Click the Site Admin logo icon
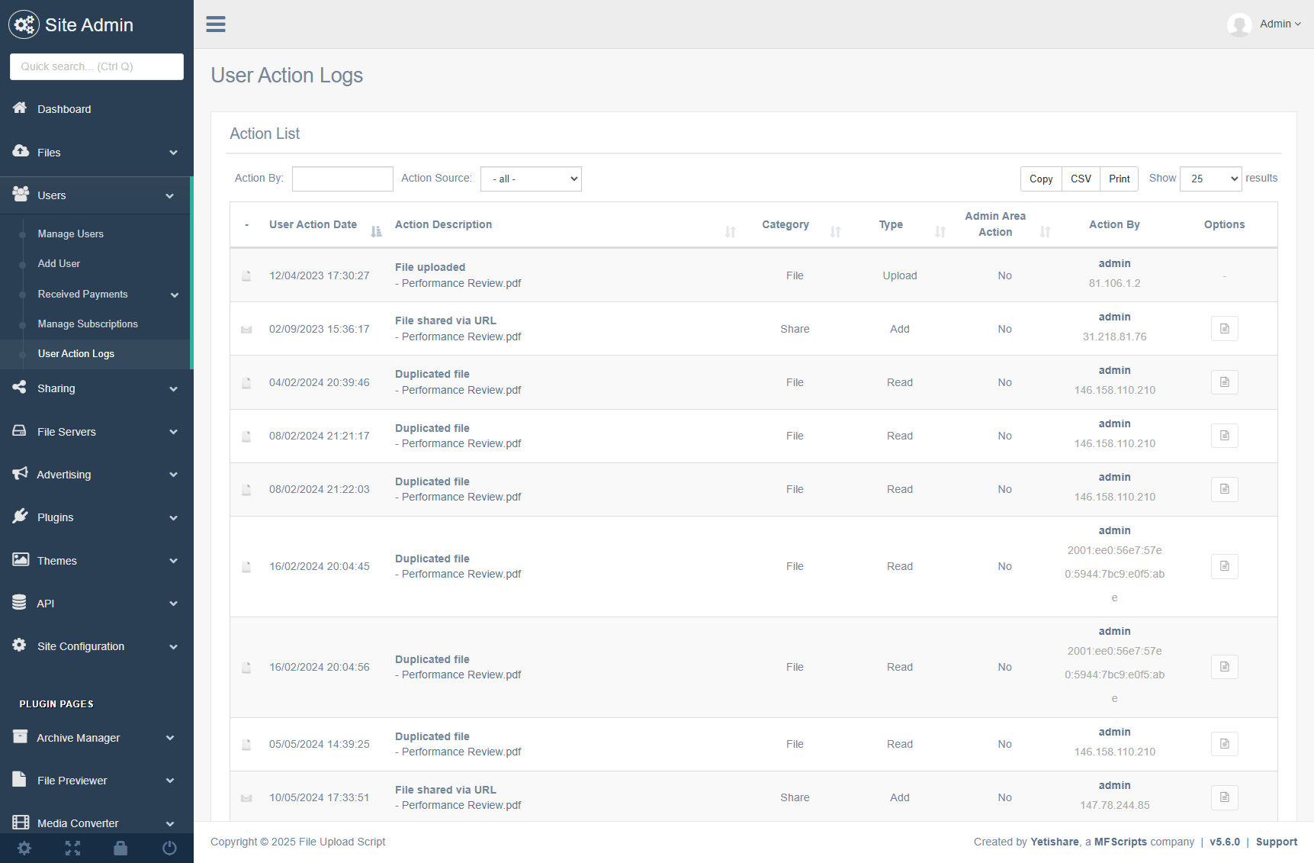The width and height of the screenshot is (1314, 863). point(24,25)
